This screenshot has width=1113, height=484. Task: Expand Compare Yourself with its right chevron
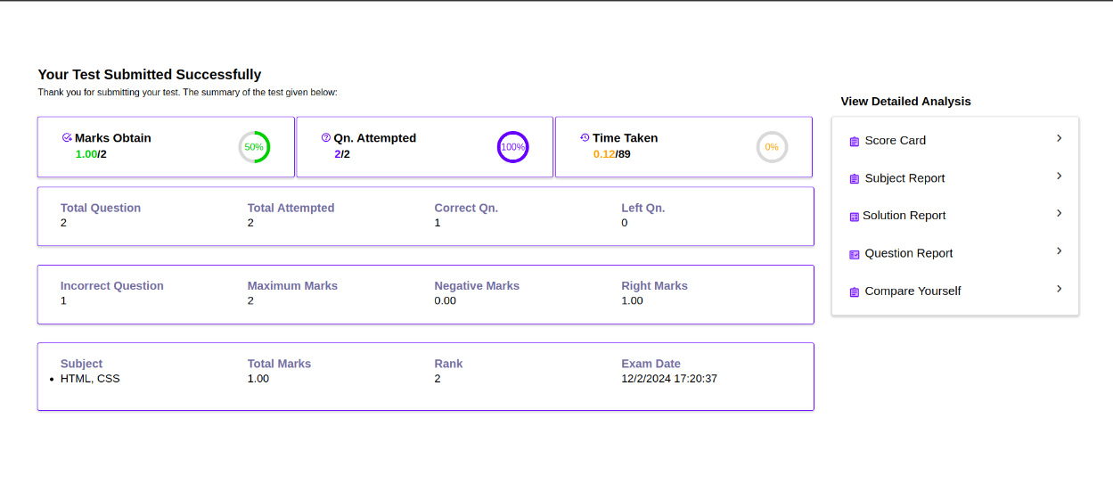1060,289
